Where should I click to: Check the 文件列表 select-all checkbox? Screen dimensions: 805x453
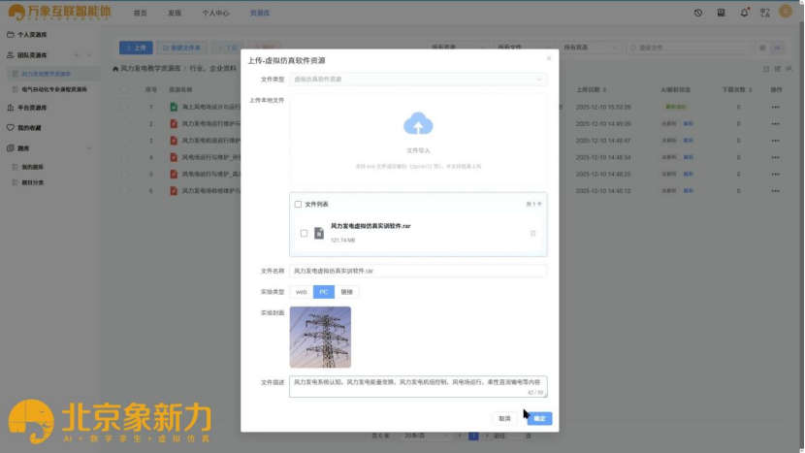click(298, 204)
